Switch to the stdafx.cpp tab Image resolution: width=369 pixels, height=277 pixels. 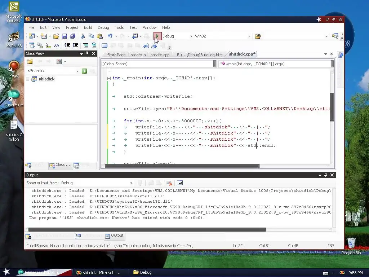click(160, 55)
